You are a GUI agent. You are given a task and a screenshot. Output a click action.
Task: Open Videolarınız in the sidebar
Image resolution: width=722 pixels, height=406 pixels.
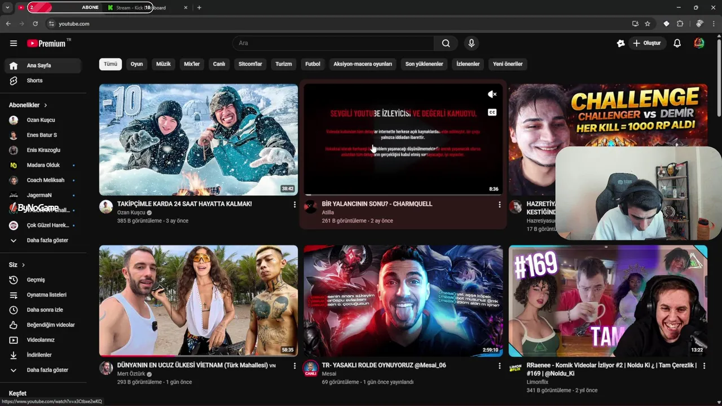tap(42, 340)
